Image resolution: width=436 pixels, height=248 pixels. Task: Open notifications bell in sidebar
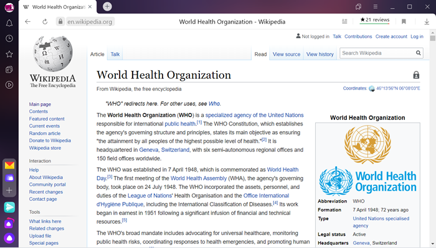pos(9,23)
